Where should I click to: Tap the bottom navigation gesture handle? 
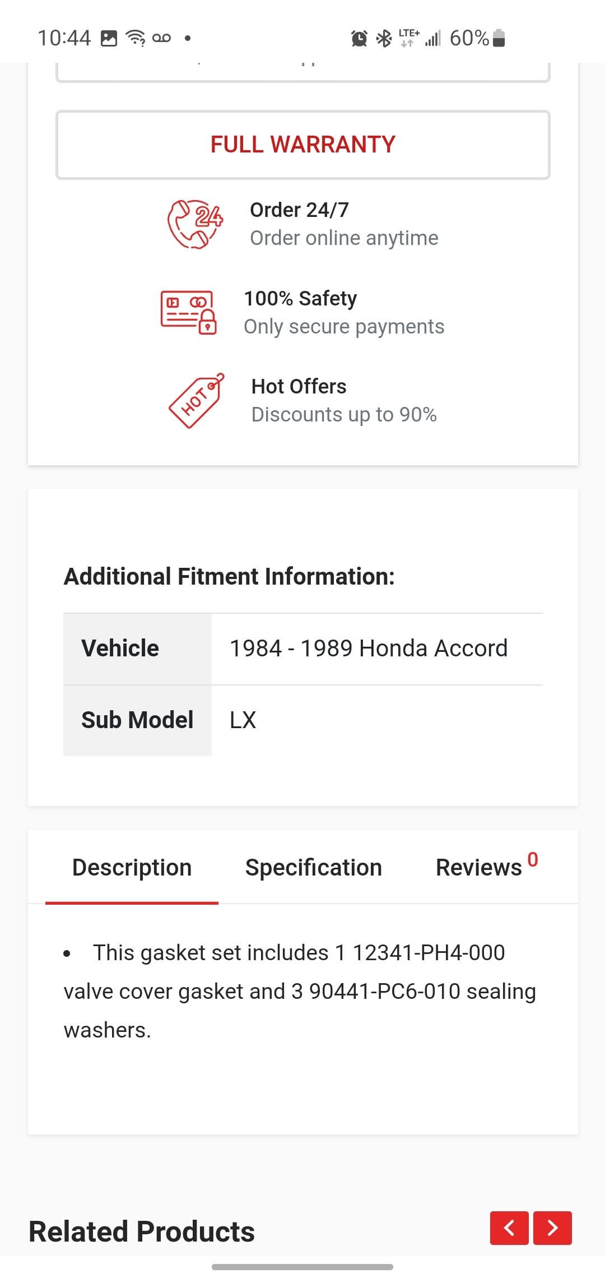302,1267
